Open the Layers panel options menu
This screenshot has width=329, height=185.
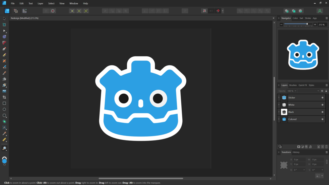pyautogui.click(x=326, y=85)
